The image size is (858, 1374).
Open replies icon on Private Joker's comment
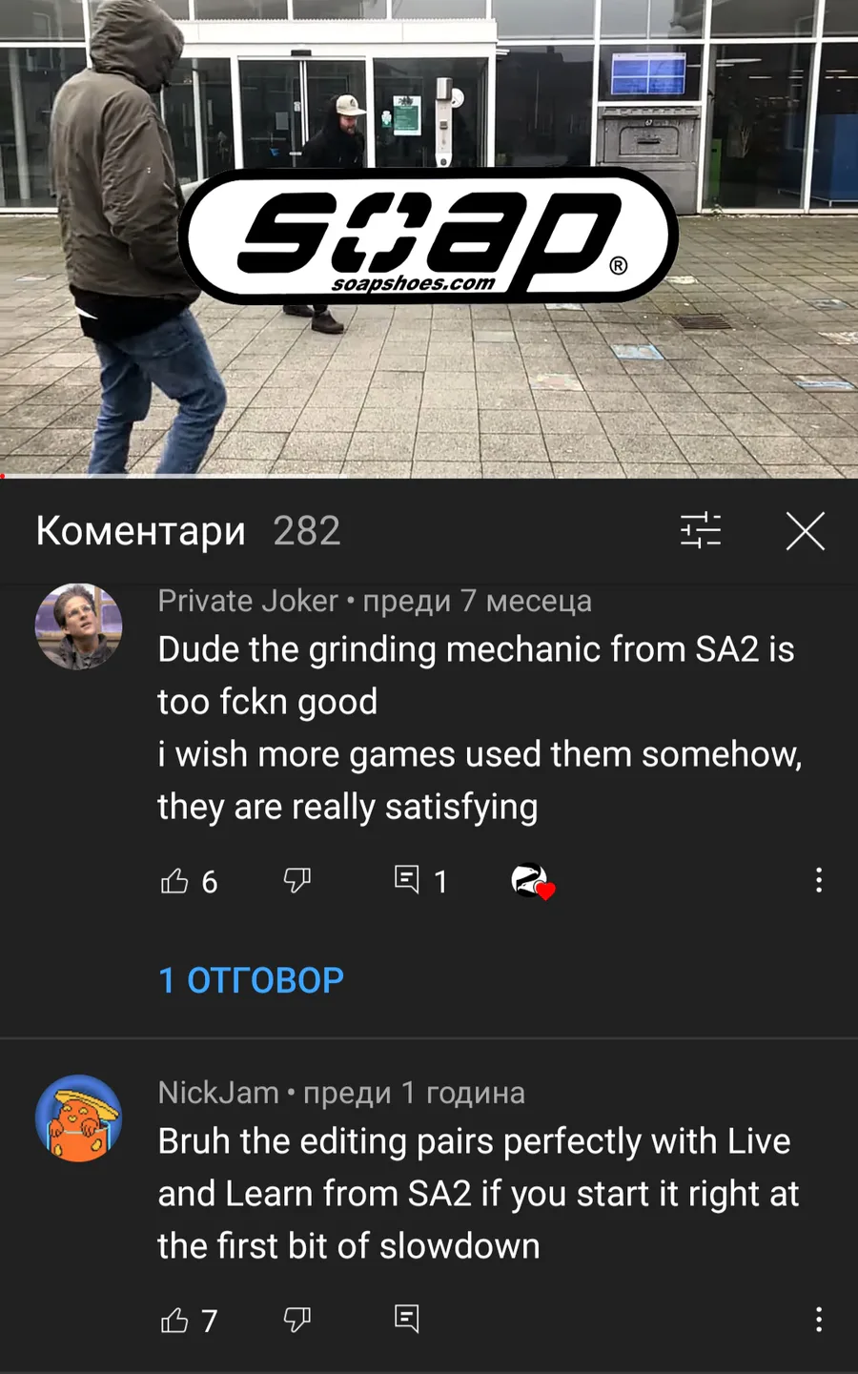(407, 879)
